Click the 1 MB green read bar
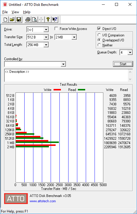 pos(37,142)
